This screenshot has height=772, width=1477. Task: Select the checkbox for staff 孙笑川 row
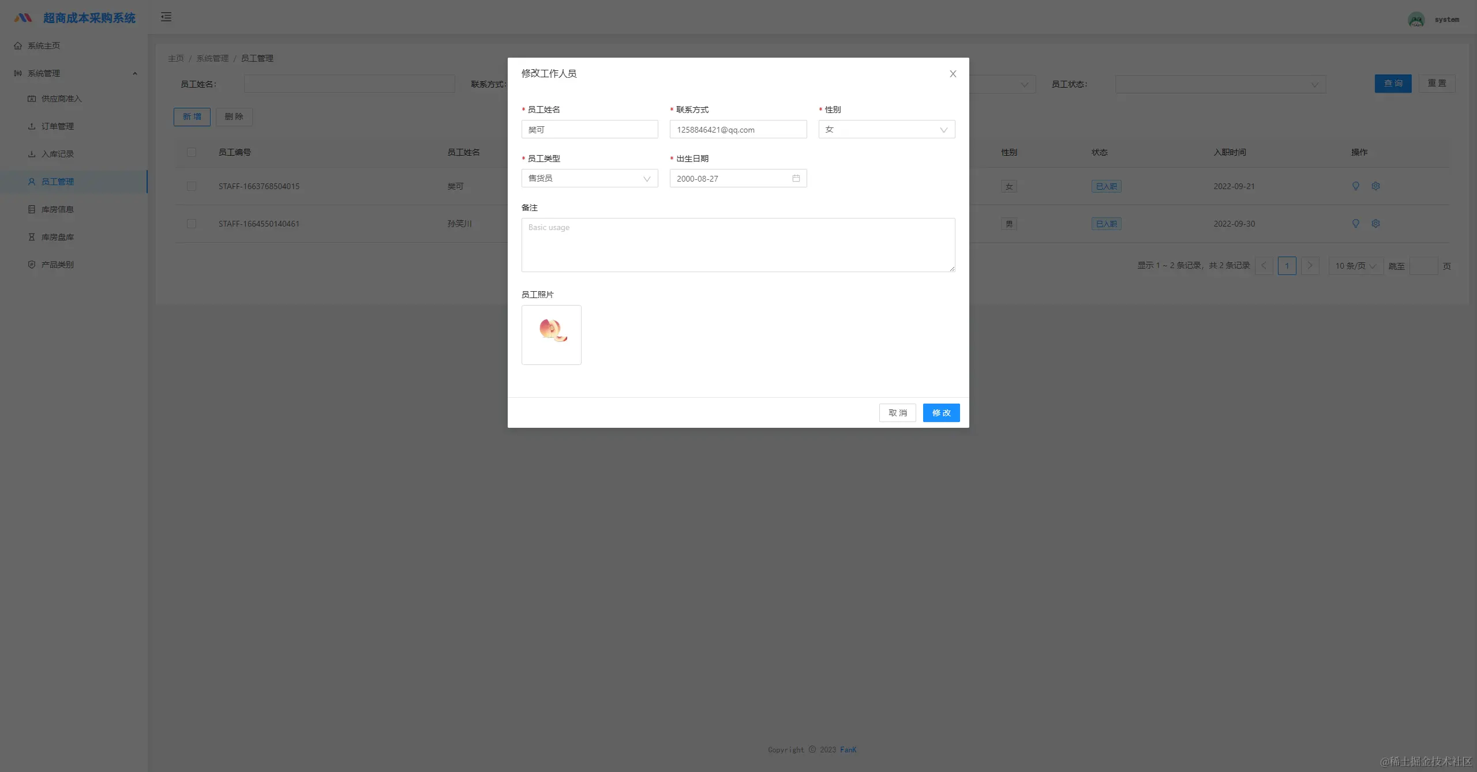point(192,223)
